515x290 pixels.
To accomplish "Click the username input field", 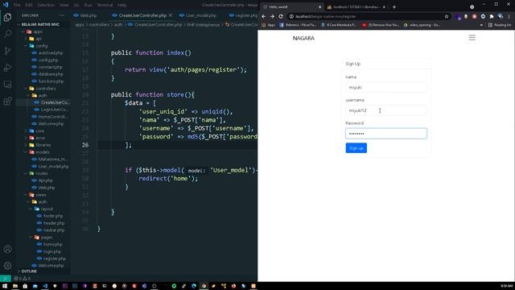I will click(x=386, y=110).
